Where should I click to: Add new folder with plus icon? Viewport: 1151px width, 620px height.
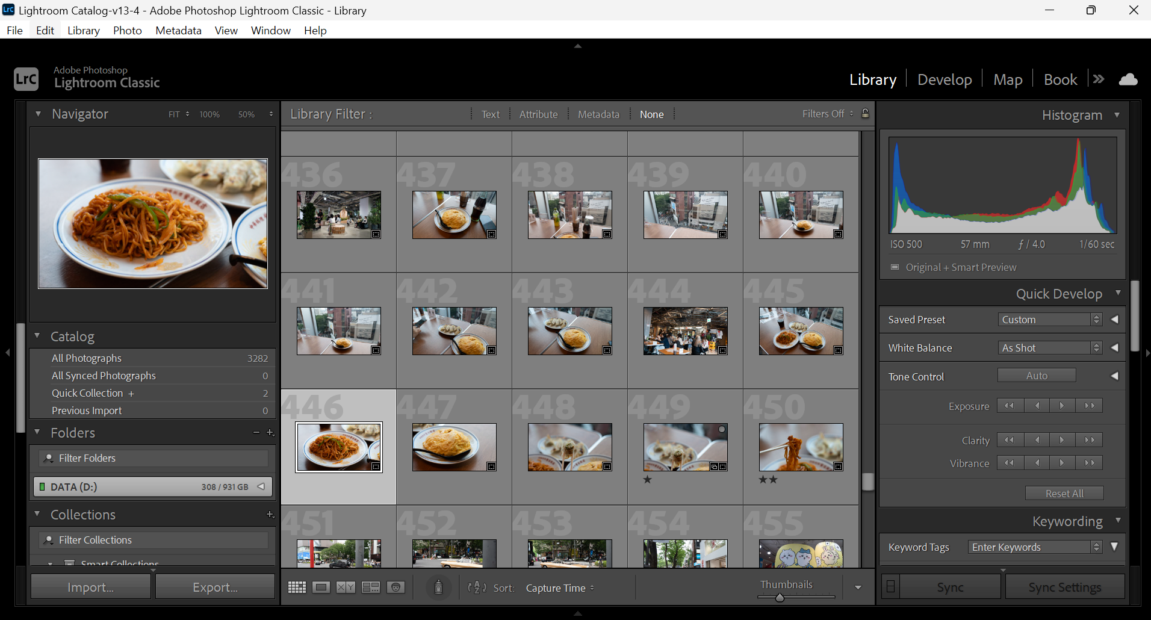point(270,433)
